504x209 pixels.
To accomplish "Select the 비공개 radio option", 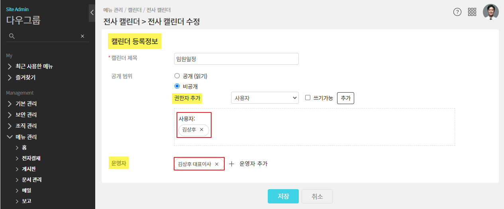I will pos(177,86).
